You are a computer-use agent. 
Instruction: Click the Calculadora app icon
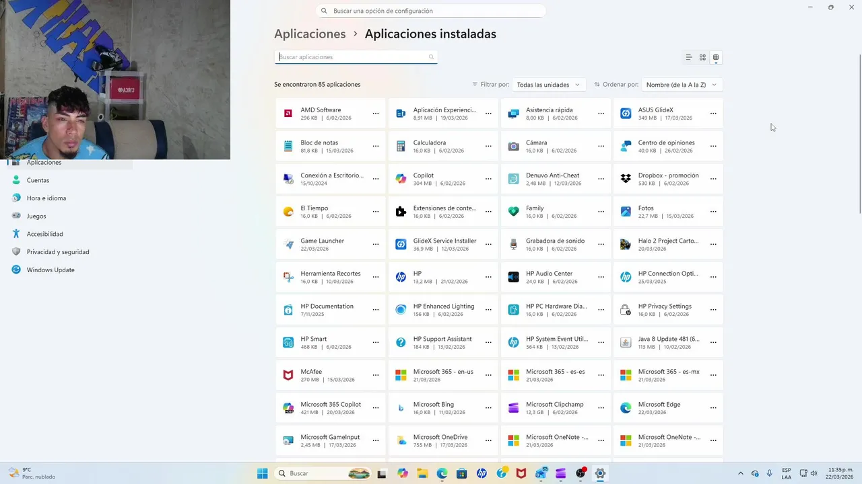click(401, 146)
